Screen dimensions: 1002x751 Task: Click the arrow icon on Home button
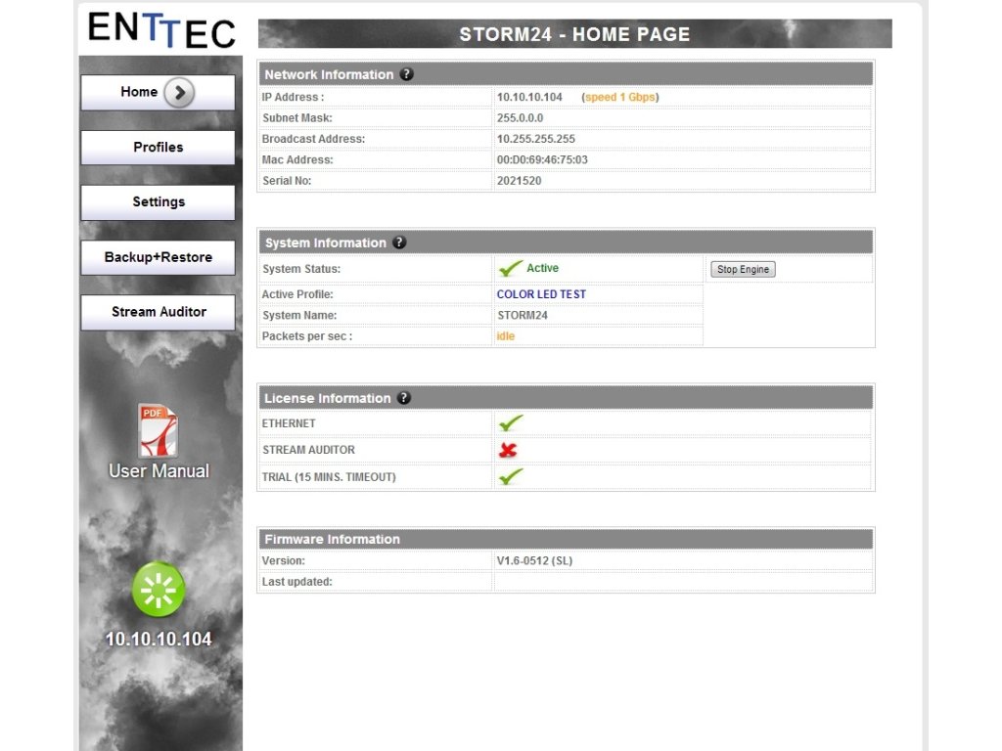pyautogui.click(x=179, y=93)
